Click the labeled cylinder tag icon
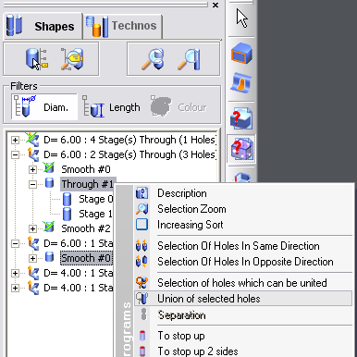The height and width of the screenshot is (357, 357). point(72,58)
